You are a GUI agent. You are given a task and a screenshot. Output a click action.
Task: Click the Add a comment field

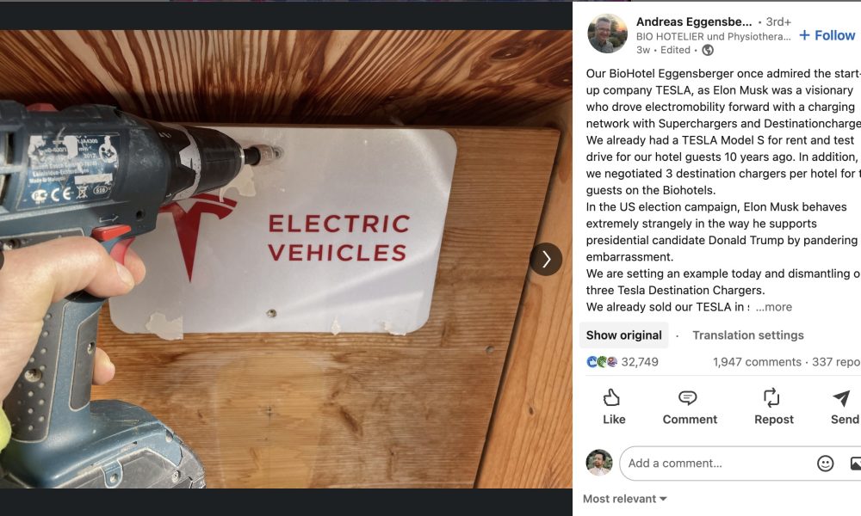716,464
